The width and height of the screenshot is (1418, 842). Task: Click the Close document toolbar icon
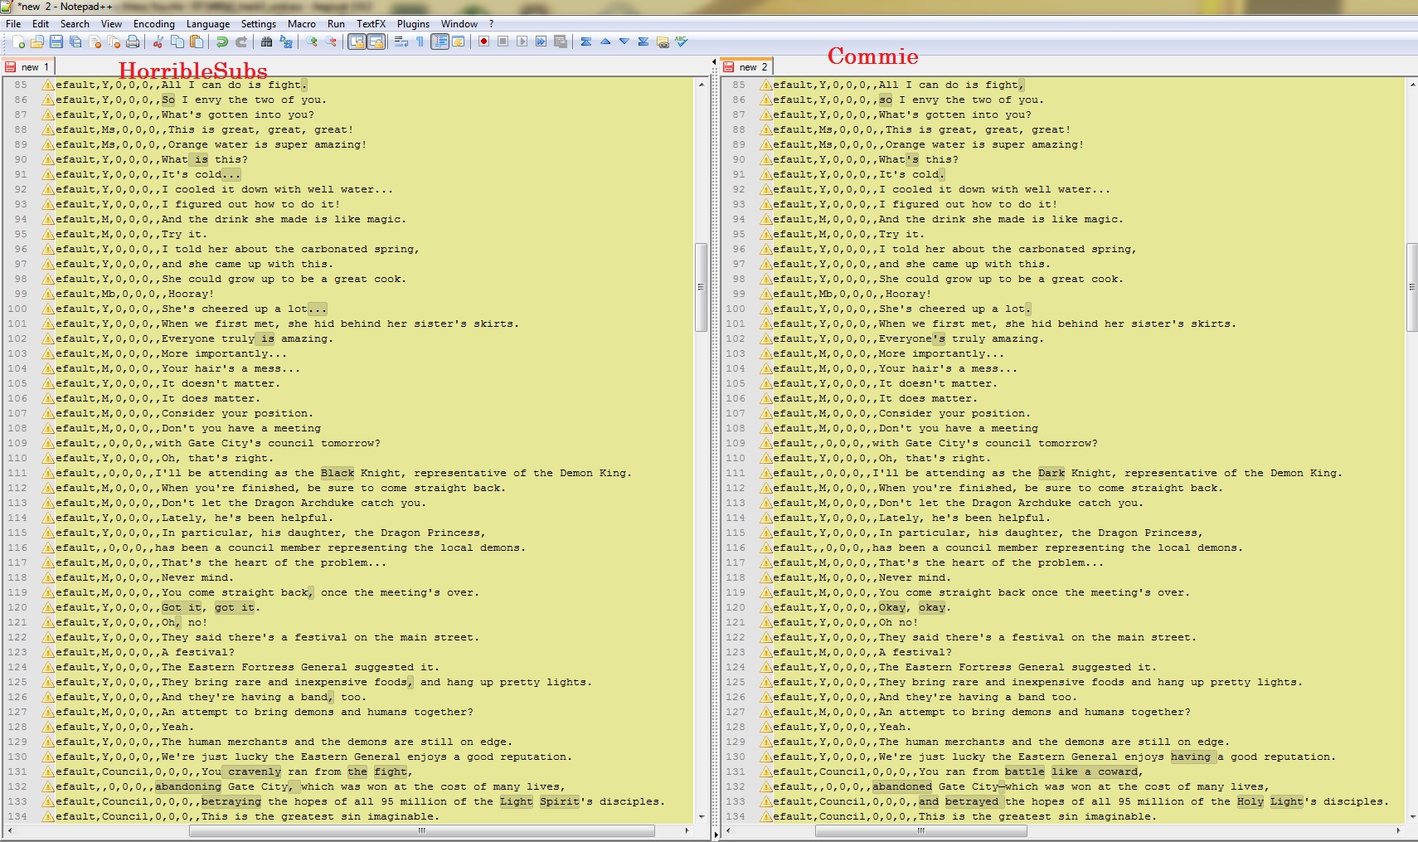pos(95,42)
